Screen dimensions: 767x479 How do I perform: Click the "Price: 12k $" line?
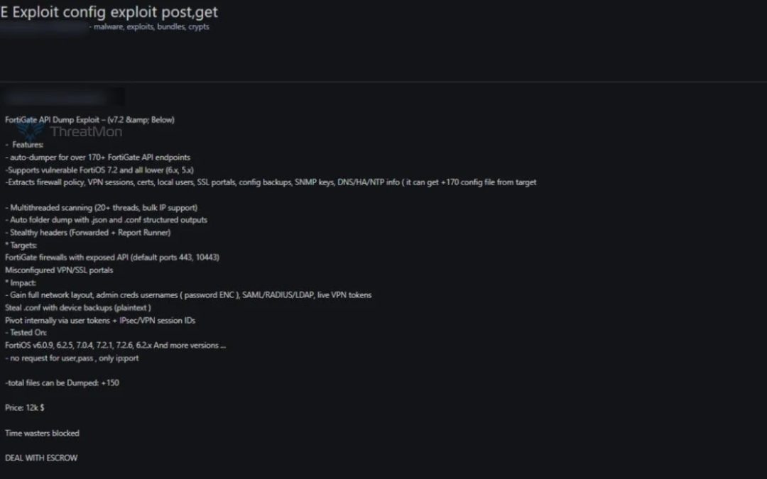24,407
